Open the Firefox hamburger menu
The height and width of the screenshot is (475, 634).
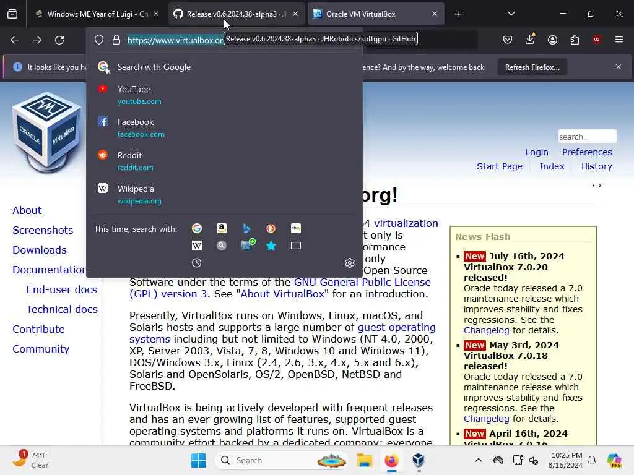click(619, 40)
